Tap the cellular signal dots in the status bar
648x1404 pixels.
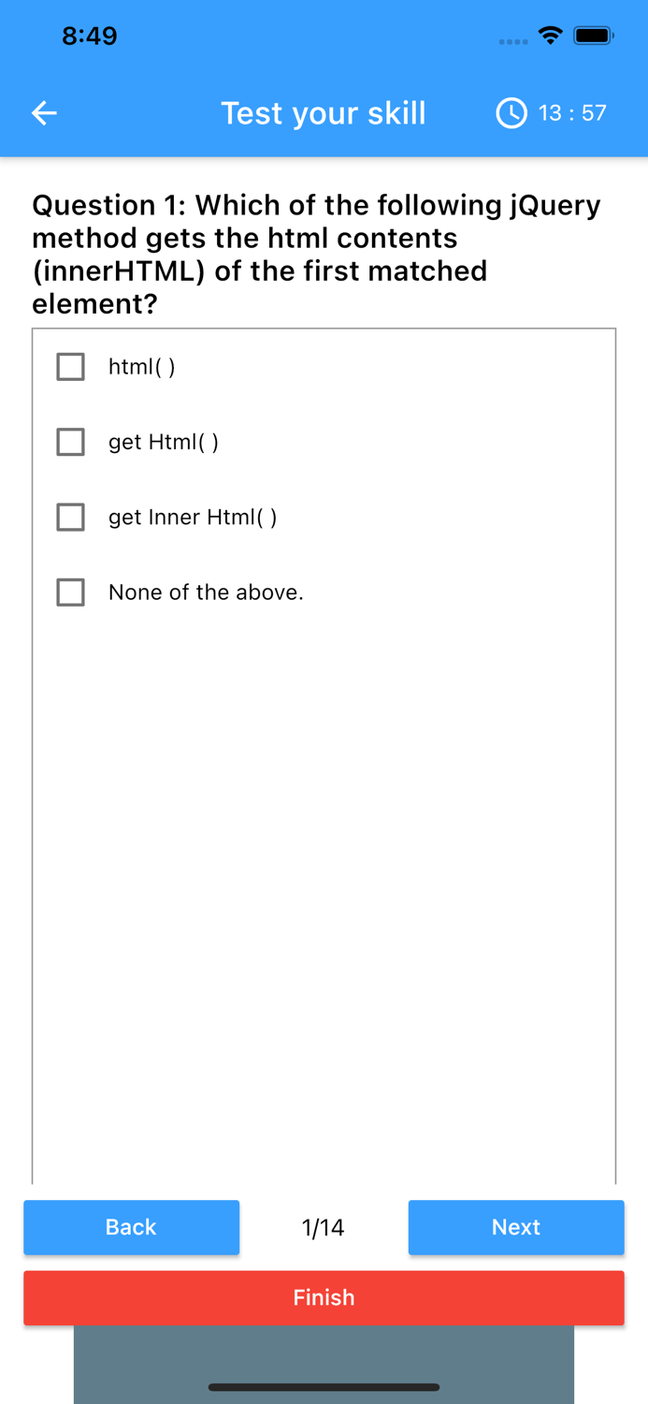(x=513, y=41)
